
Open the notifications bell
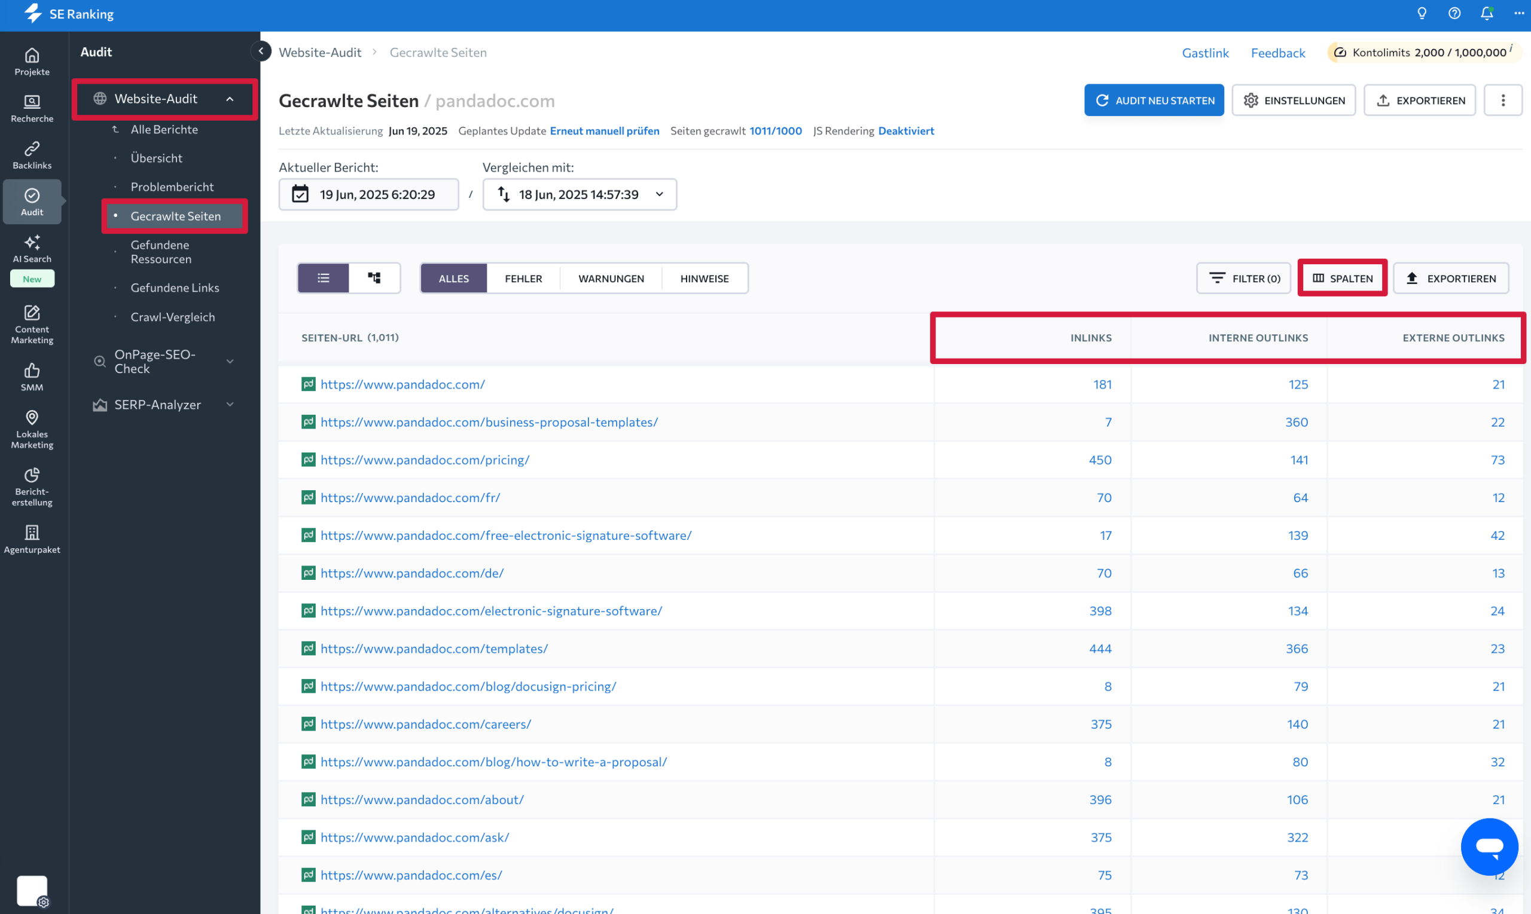pyautogui.click(x=1487, y=14)
